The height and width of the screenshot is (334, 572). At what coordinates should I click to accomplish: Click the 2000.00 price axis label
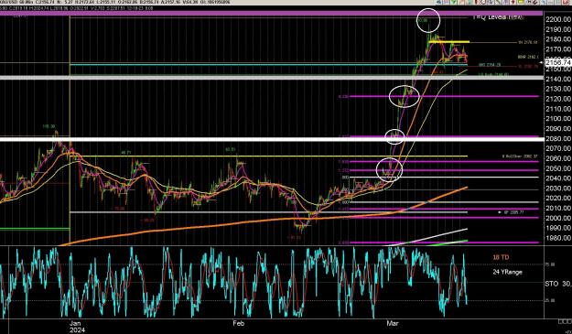tap(558, 219)
